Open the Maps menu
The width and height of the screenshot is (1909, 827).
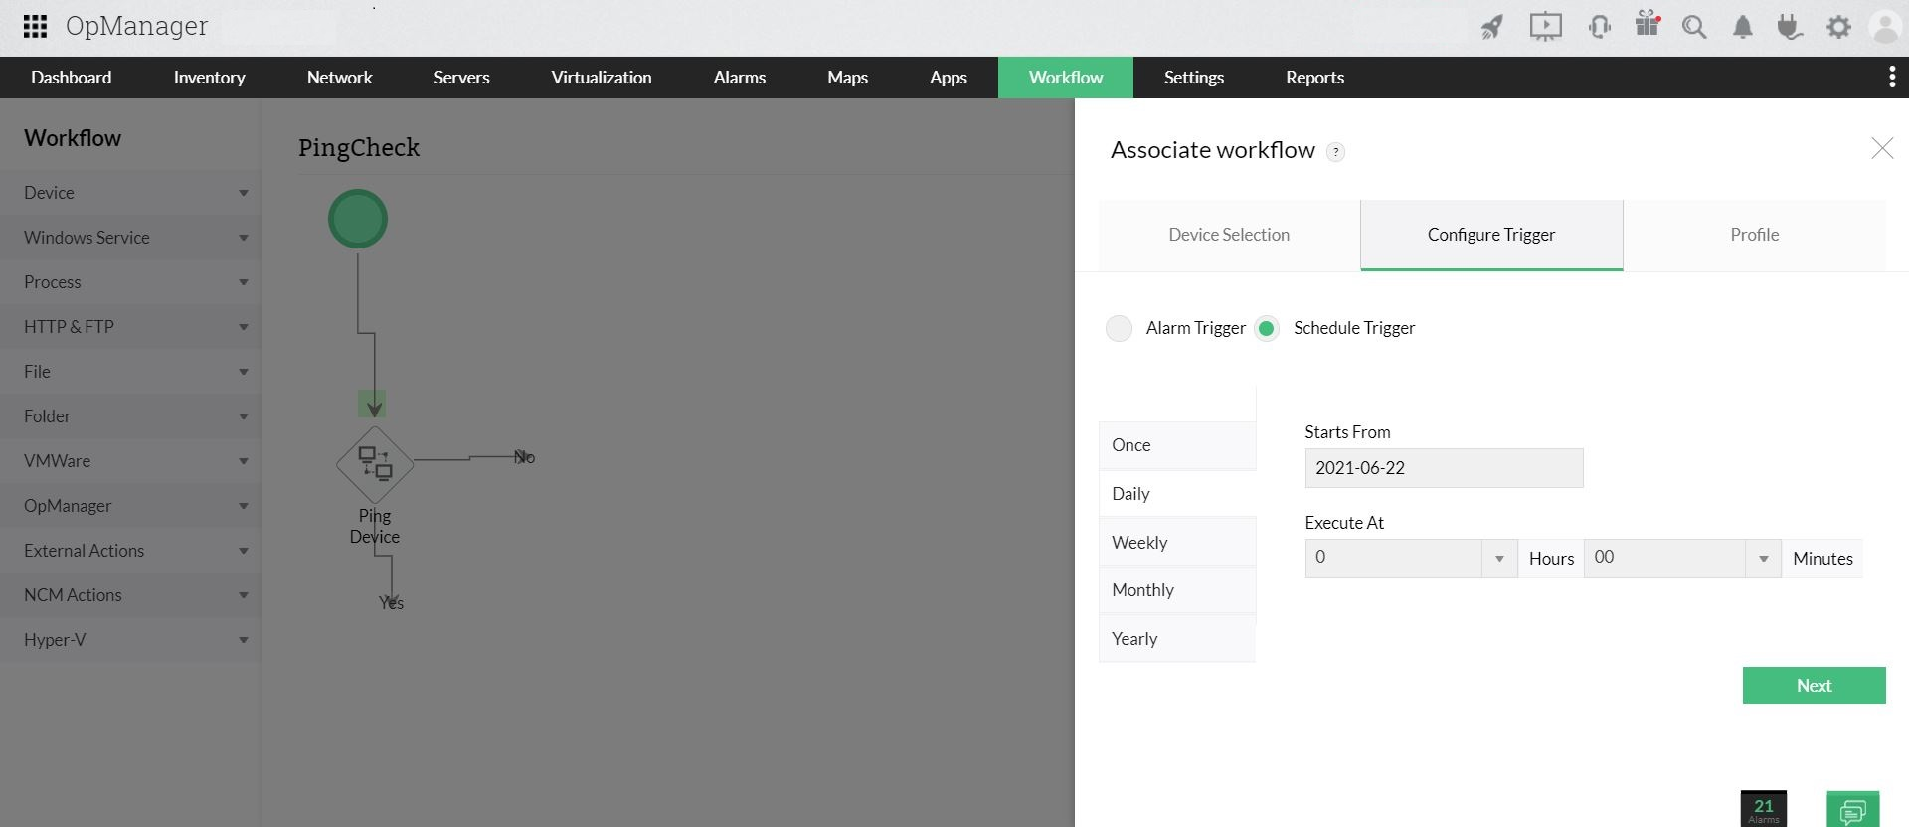[x=848, y=78]
